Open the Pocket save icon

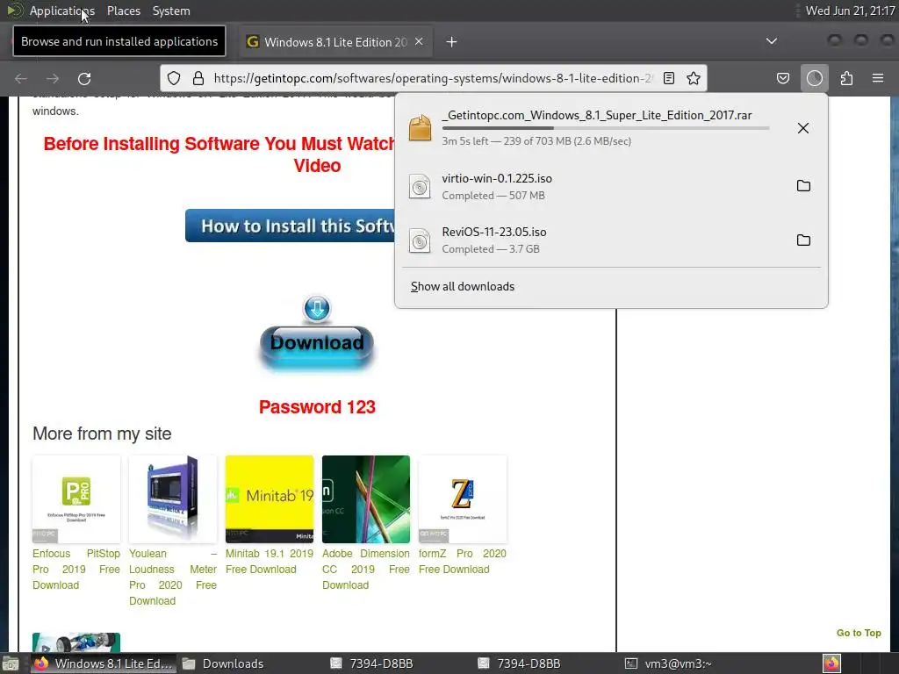pos(783,78)
